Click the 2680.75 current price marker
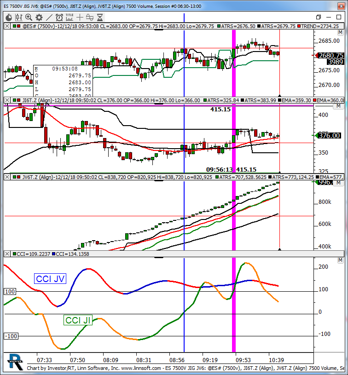 coord(329,55)
